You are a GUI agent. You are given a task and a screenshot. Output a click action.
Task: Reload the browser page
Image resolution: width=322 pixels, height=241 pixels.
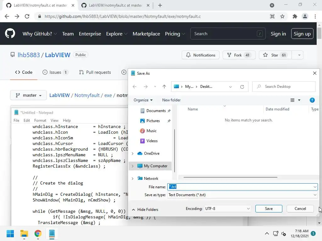[27, 16]
